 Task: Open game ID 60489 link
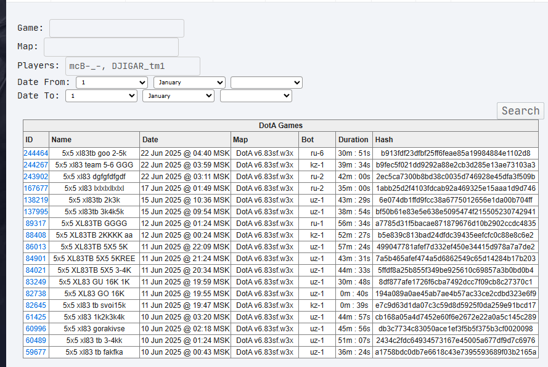tap(36, 341)
